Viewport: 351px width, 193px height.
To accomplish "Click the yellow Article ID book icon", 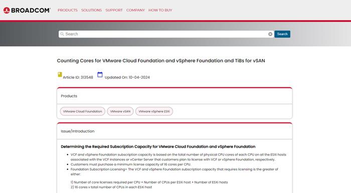I will [x=60, y=75].
